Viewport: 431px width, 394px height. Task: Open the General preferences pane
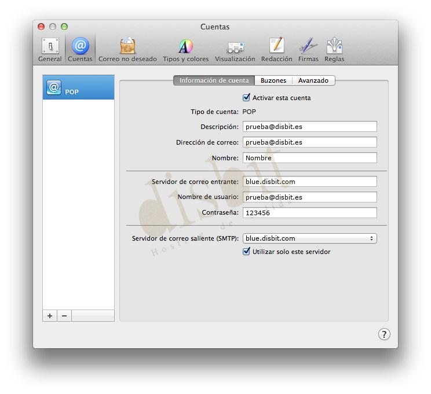click(x=50, y=50)
